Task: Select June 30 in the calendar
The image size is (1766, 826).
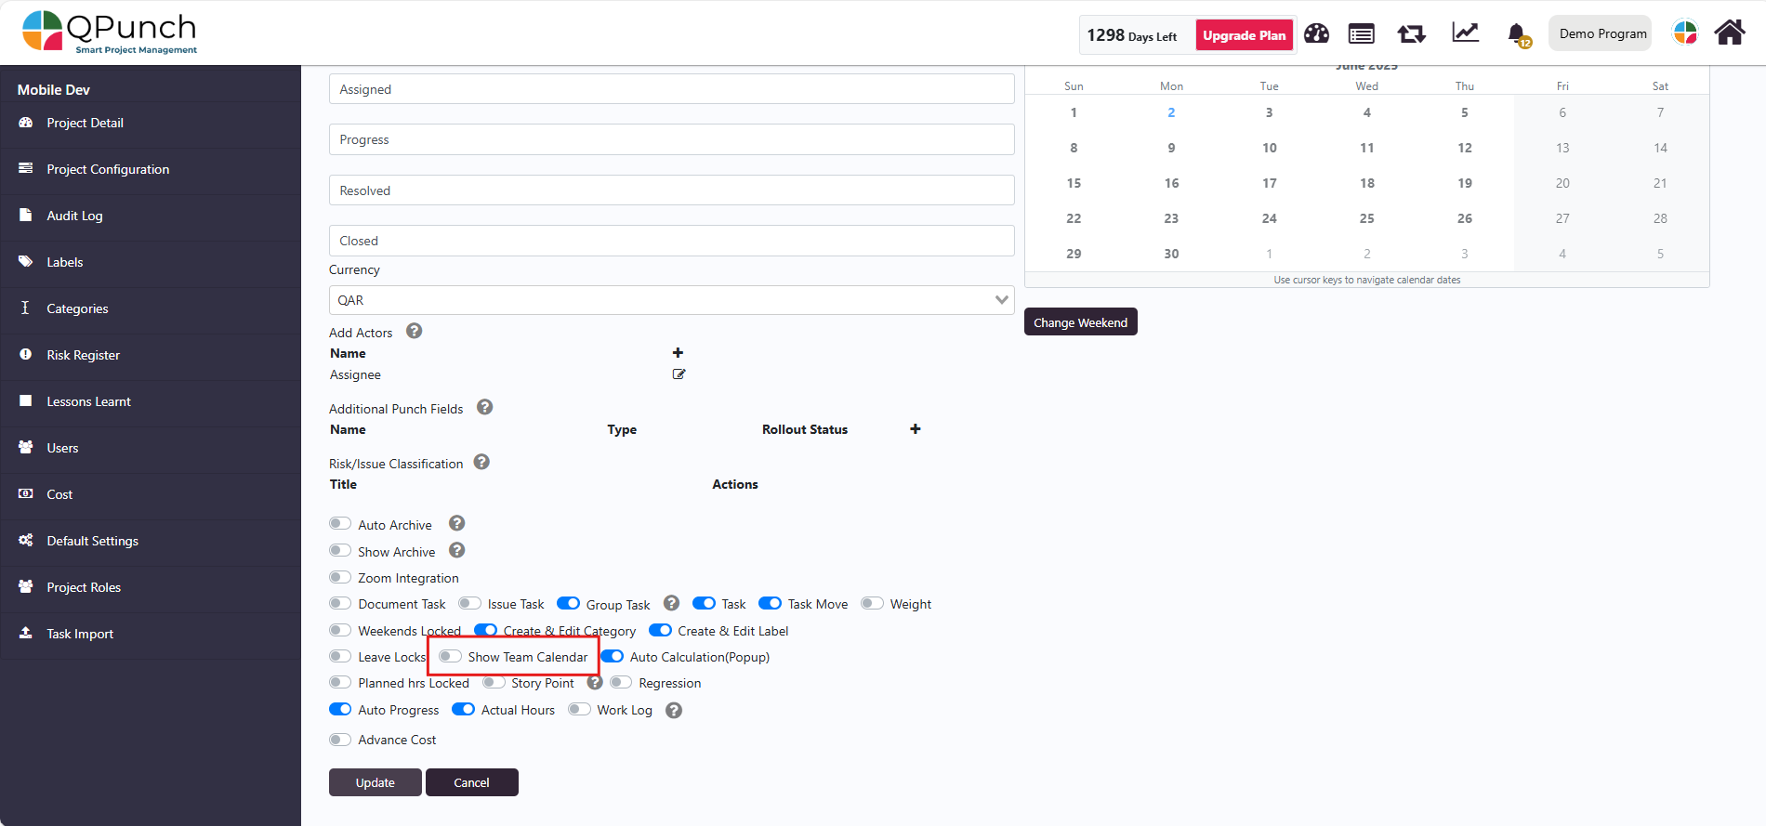Action: (1171, 254)
